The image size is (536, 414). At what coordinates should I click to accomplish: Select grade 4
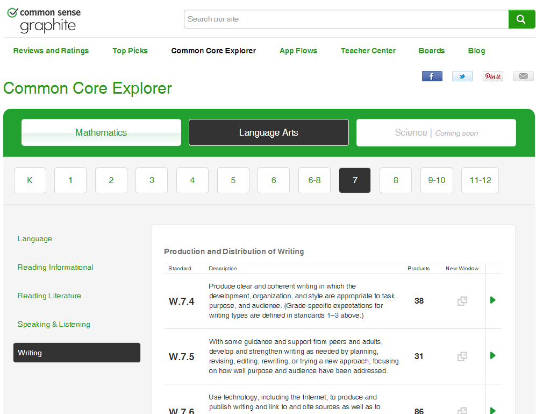point(192,180)
